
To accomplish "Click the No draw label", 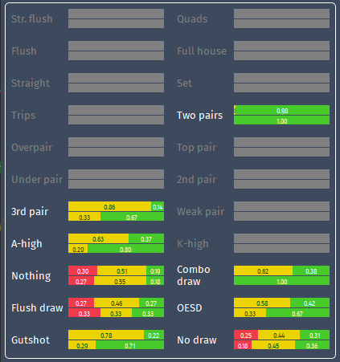I will 197,340.
